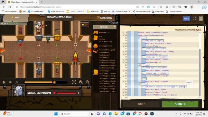Open the Map bookmark
Image resolution: width=208 pixels, height=117 pixels.
[23, 11]
